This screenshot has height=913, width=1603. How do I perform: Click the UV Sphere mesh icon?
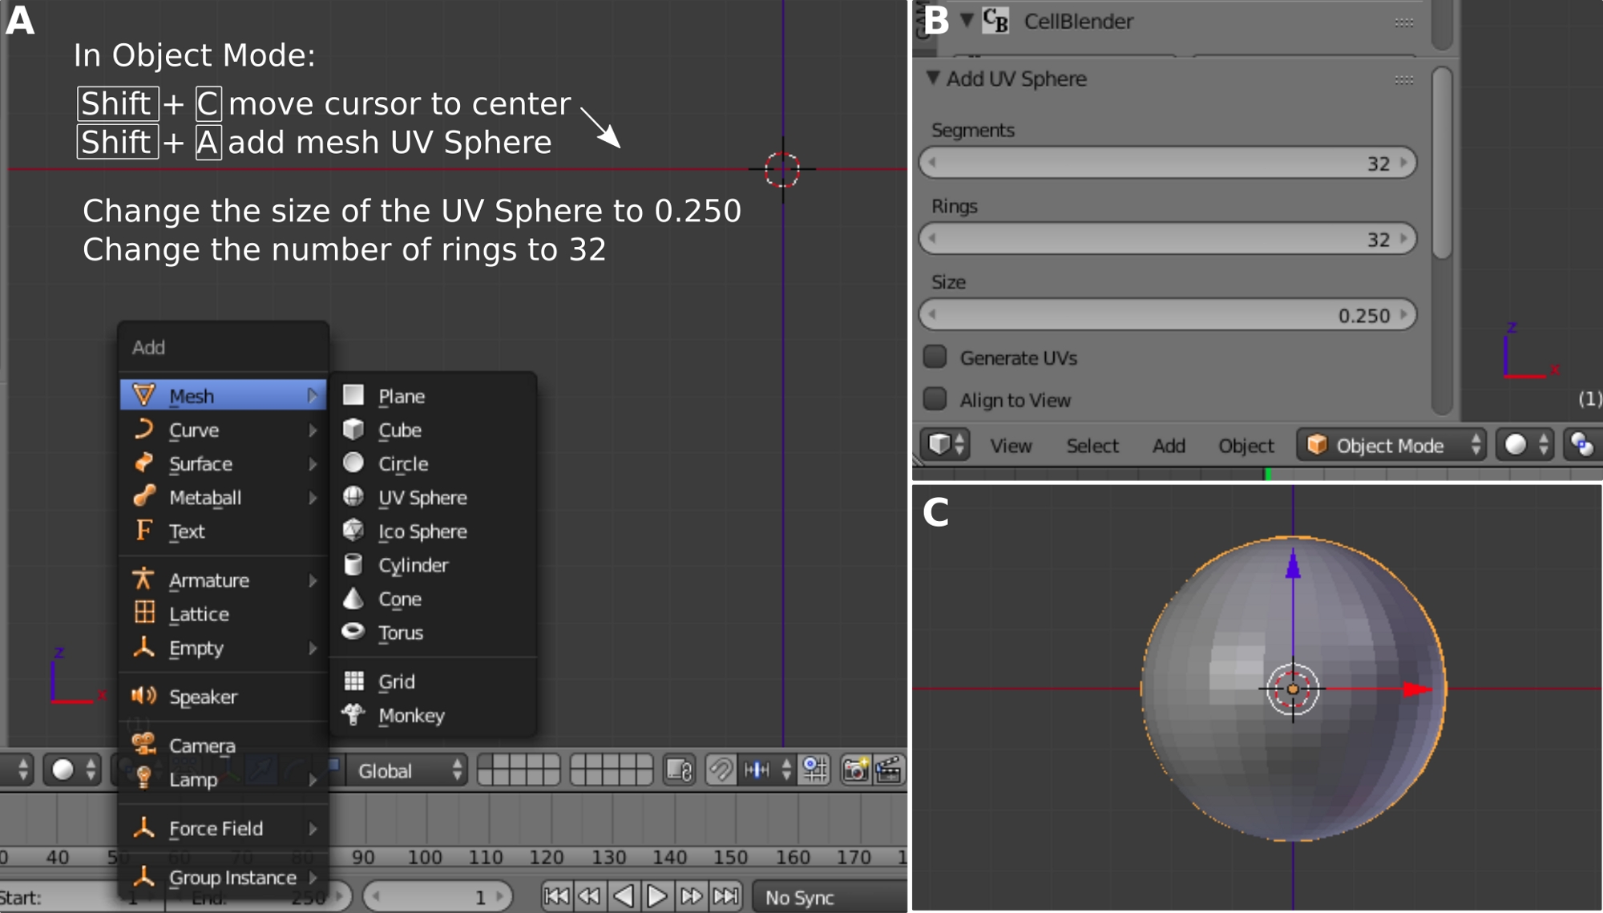(x=353, y=497)
